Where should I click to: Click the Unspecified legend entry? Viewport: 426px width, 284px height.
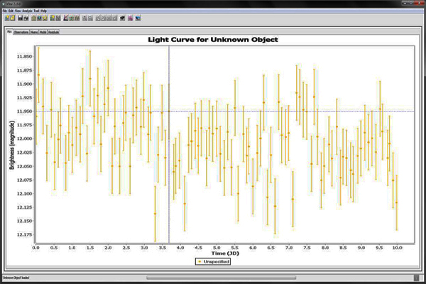pyautogui.click(x=213, y=262)
